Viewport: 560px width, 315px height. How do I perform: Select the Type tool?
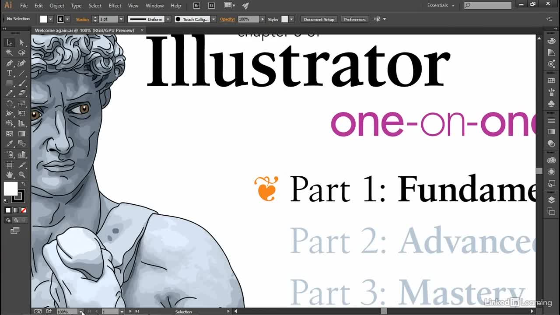click(x=9, y=73)
